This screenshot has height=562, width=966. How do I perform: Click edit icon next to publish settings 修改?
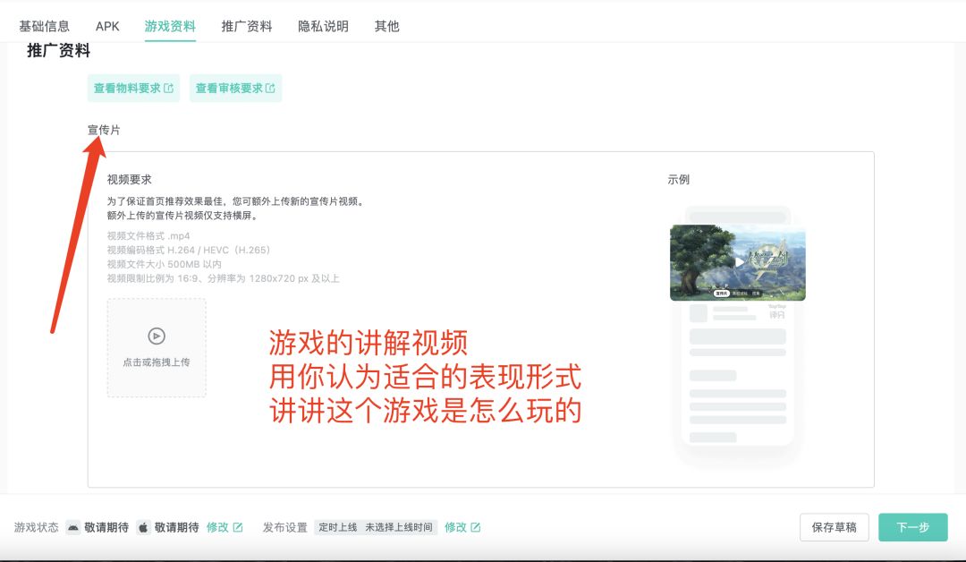476,527
